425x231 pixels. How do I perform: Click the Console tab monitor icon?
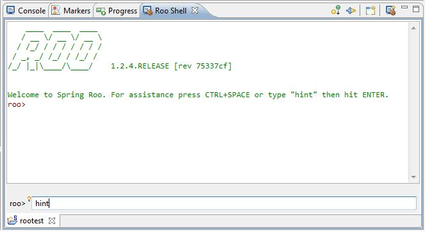[x=10, y=10]
